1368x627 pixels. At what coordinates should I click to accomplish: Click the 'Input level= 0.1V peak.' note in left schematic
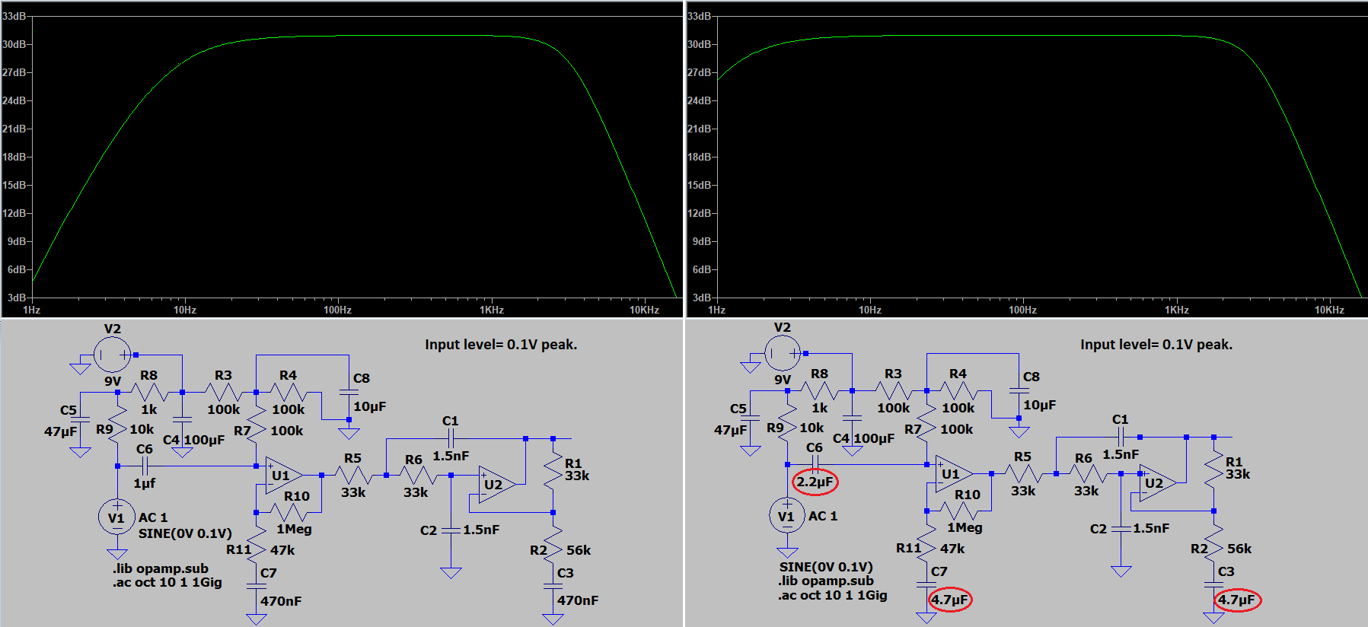(501, 345)
